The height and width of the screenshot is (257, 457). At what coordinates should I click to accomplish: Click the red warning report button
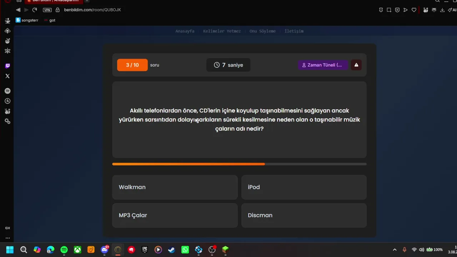point(356,65)
